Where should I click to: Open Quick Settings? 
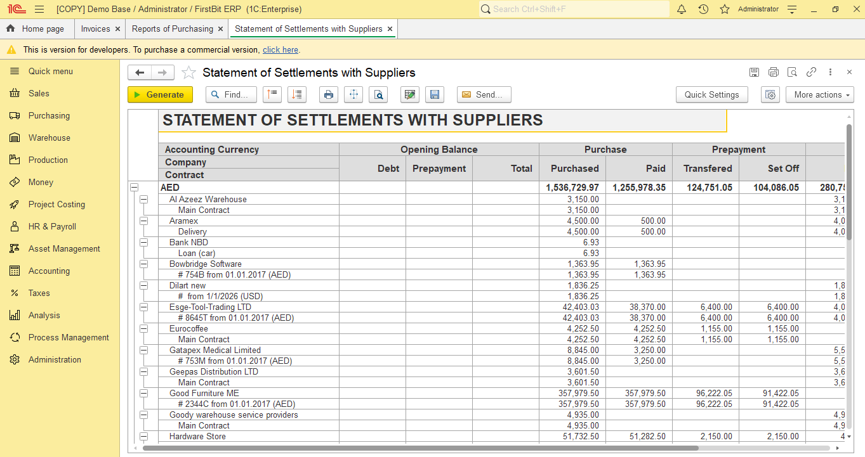pyautogui.click(x=712, y=94)
